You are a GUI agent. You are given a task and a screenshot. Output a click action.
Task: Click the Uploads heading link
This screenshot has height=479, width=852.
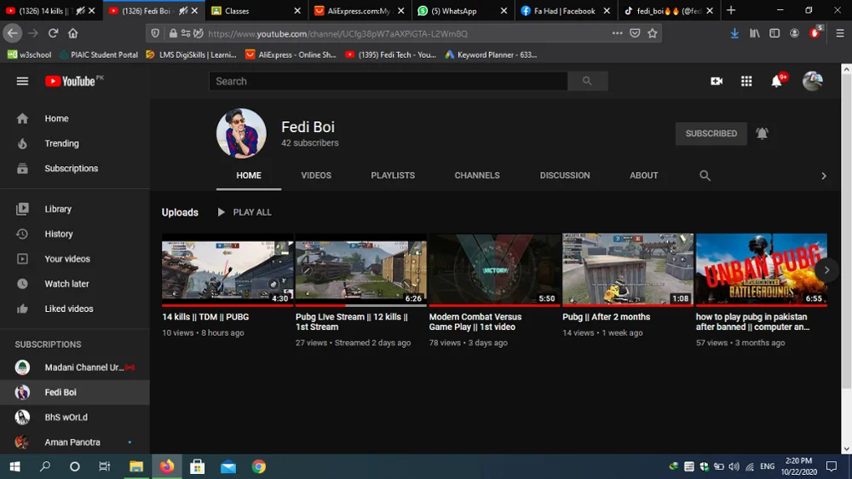click(180, 212)
